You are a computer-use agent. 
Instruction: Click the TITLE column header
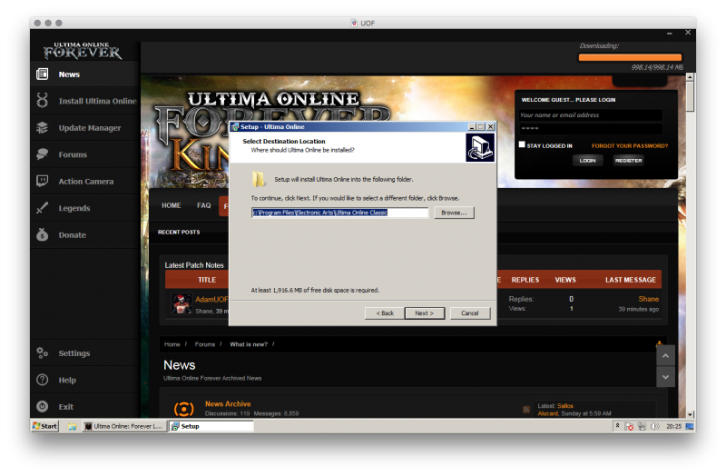point(207,280)
